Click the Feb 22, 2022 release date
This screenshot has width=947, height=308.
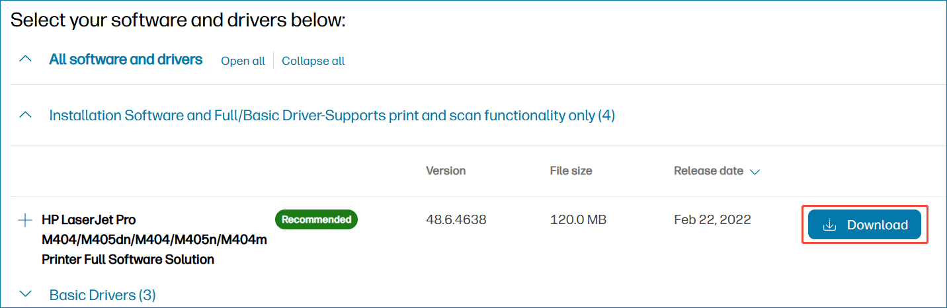[x=712, y=219]
